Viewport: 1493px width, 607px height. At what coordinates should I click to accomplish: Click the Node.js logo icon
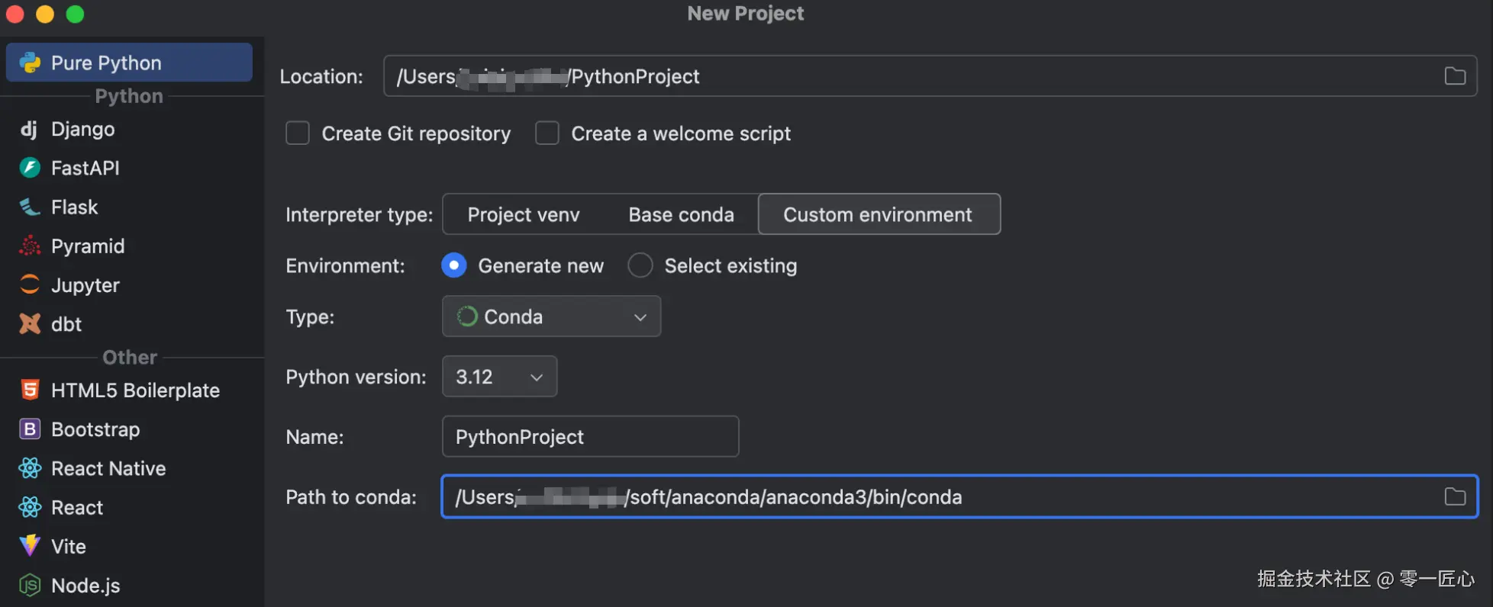click(30, 585)
